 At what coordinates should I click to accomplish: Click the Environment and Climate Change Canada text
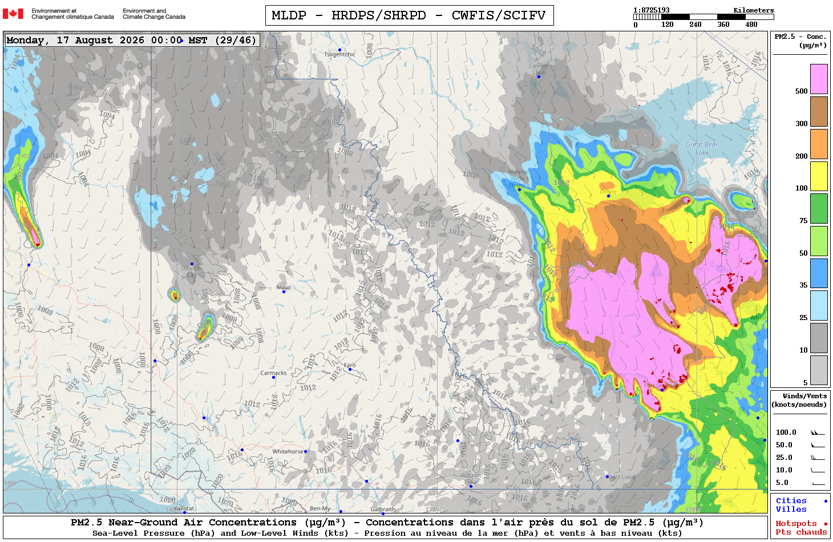click(154, 14)
